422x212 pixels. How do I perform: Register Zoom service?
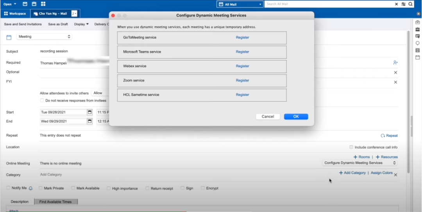(x=243, y=81)
